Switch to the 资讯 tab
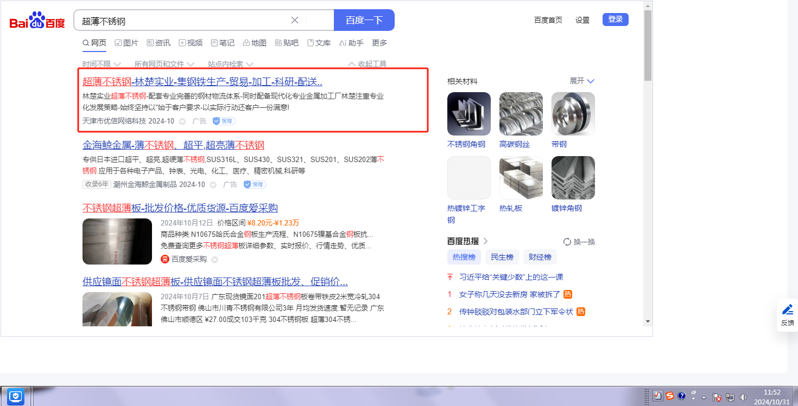This screenshot has width=798, height=406. (x=159, y=43)
